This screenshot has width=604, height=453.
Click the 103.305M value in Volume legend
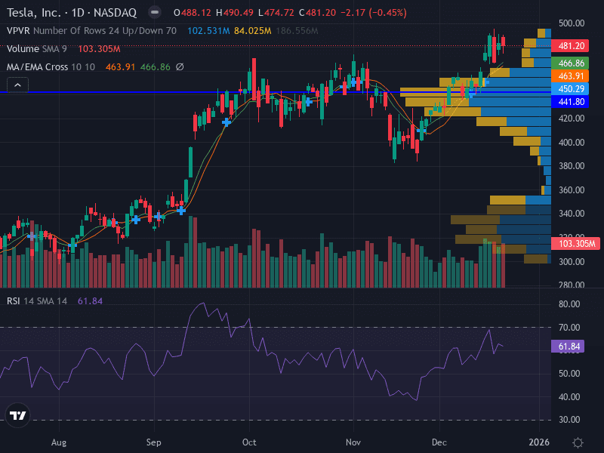pos(100,49)
